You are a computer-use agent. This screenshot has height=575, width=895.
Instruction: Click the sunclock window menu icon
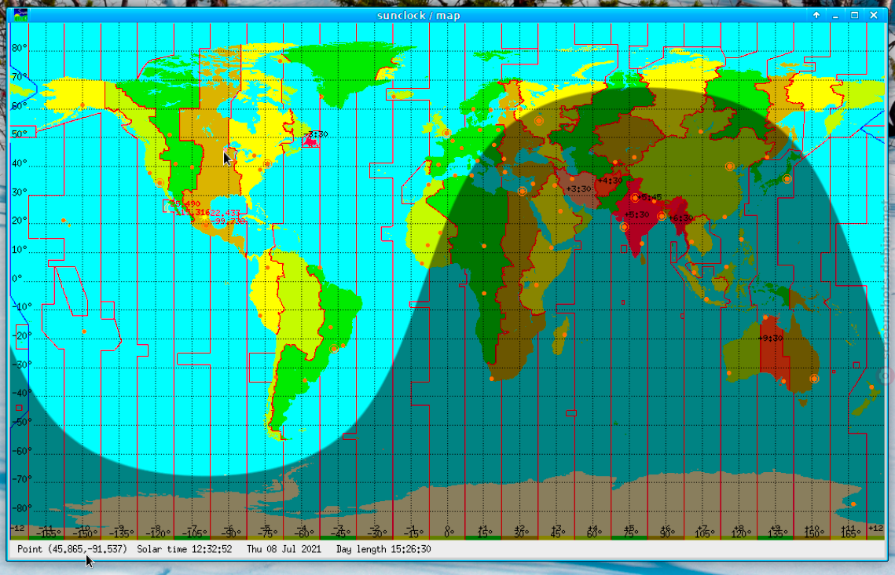tap(20, 15)
